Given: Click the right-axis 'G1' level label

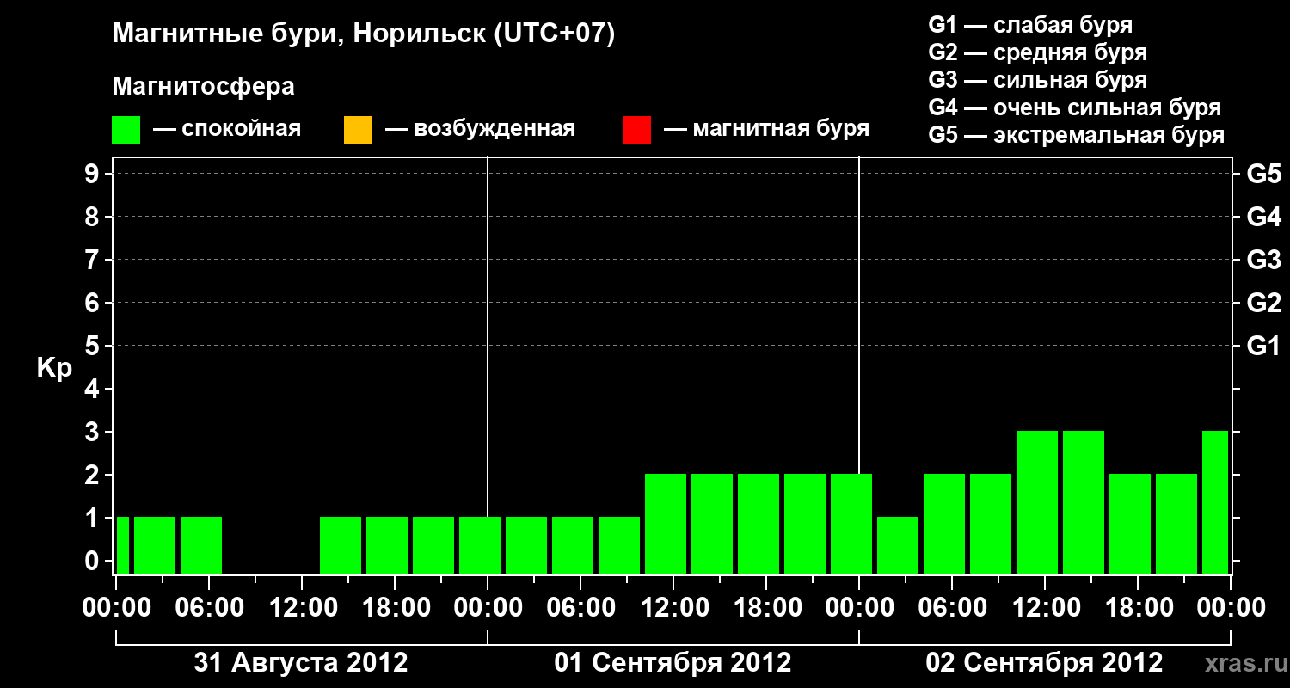Looking at the screenshot, I should click(1263, 347).
